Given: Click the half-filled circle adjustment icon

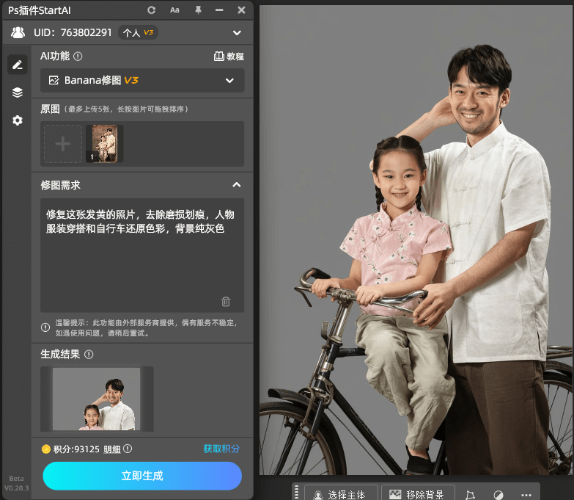Looking at the screenshot, I should point(498,496).
